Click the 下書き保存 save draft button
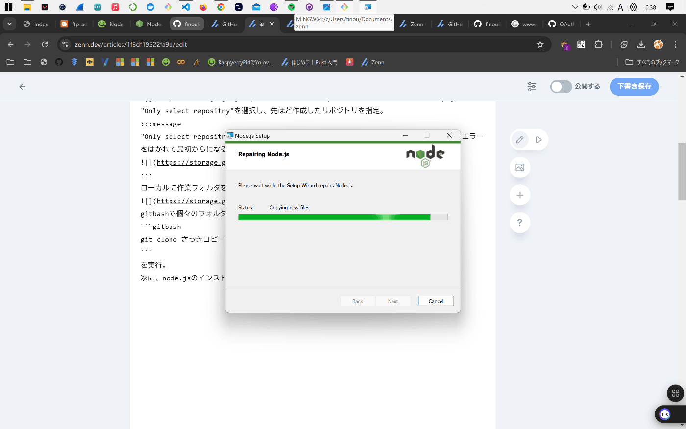 pyautogui.click(x=634, y=86)
